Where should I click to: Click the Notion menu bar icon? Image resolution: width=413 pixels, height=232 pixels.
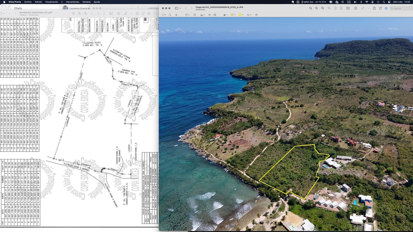click(298, 2)
